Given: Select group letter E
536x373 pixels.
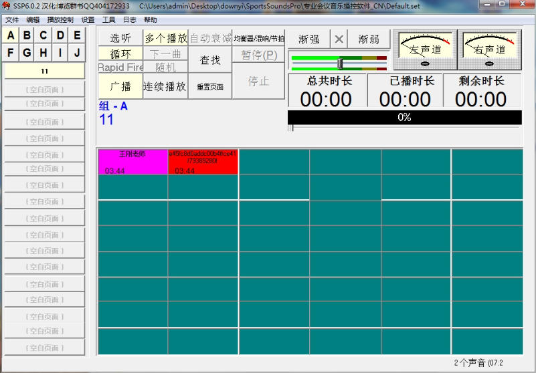Looking at the screenshot, I should 78,35.
